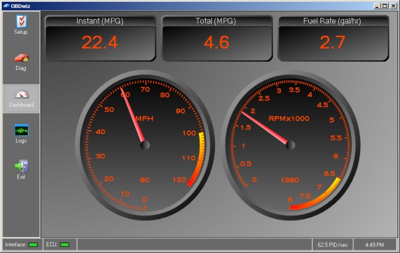This screenshot has height=253, width=400.
Task: Click the Interface: status bar label
Action: click(x=15, y=244)
